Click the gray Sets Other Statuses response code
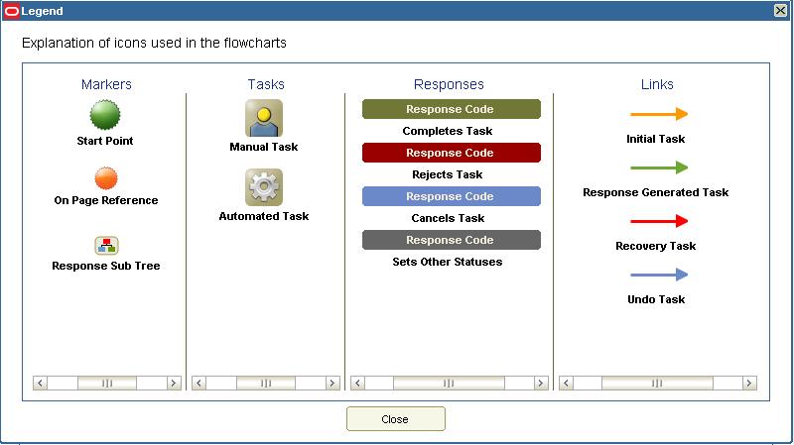794x445 pixels. (452, 240)
